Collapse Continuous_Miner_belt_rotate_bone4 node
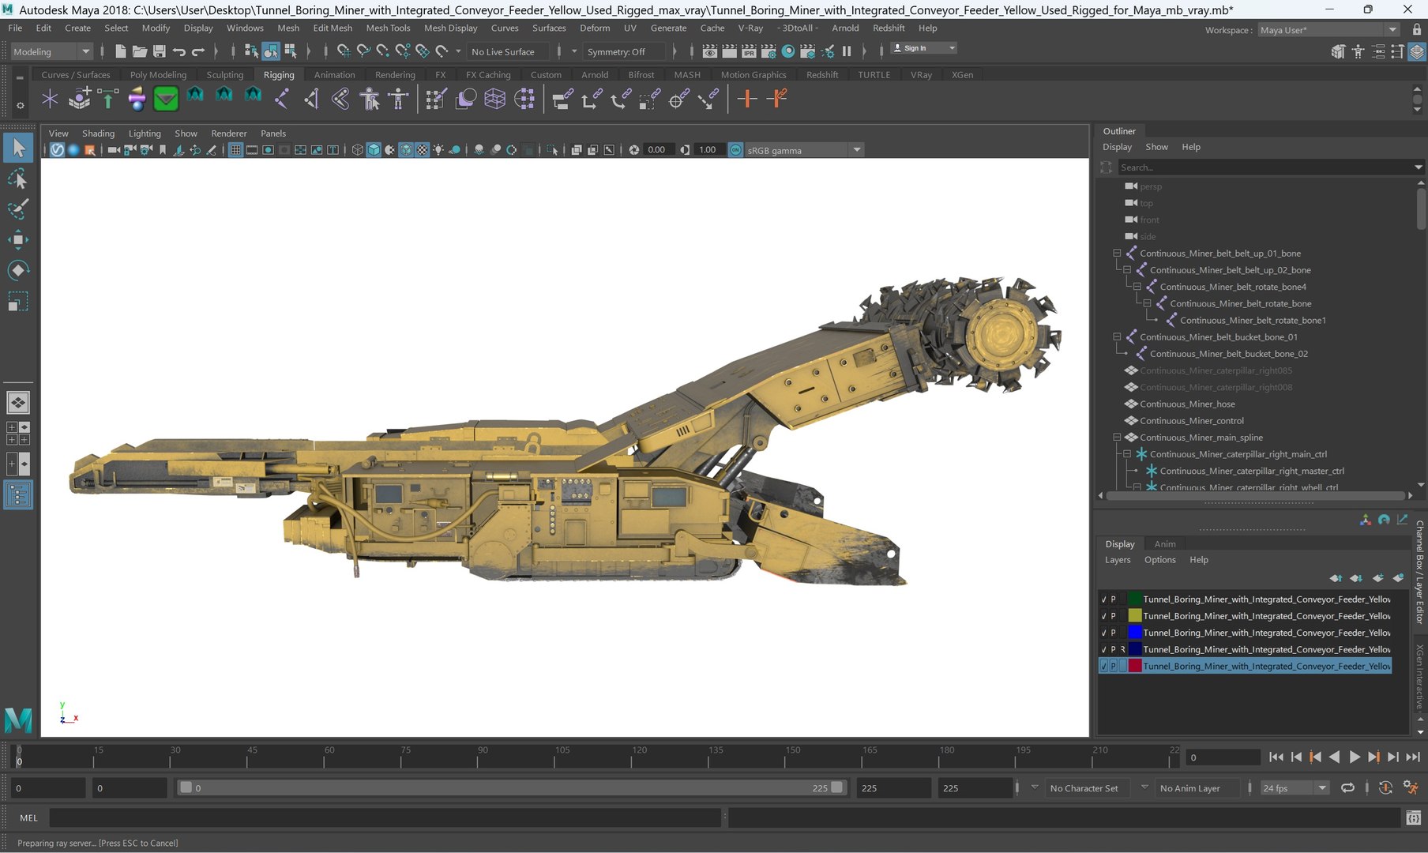This screenshot has width=1428, height=853. 1137,287
